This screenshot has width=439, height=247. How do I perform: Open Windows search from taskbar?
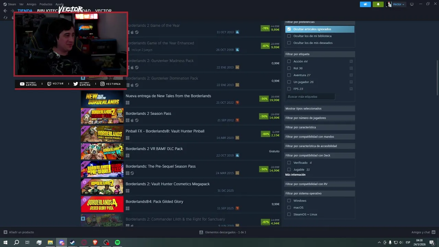click(x=16, y=243)
